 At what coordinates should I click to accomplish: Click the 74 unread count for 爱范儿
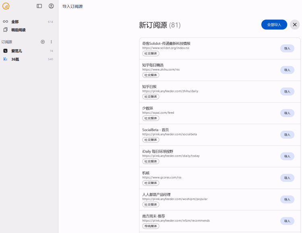pyautogui.click(x=51, y=51)
